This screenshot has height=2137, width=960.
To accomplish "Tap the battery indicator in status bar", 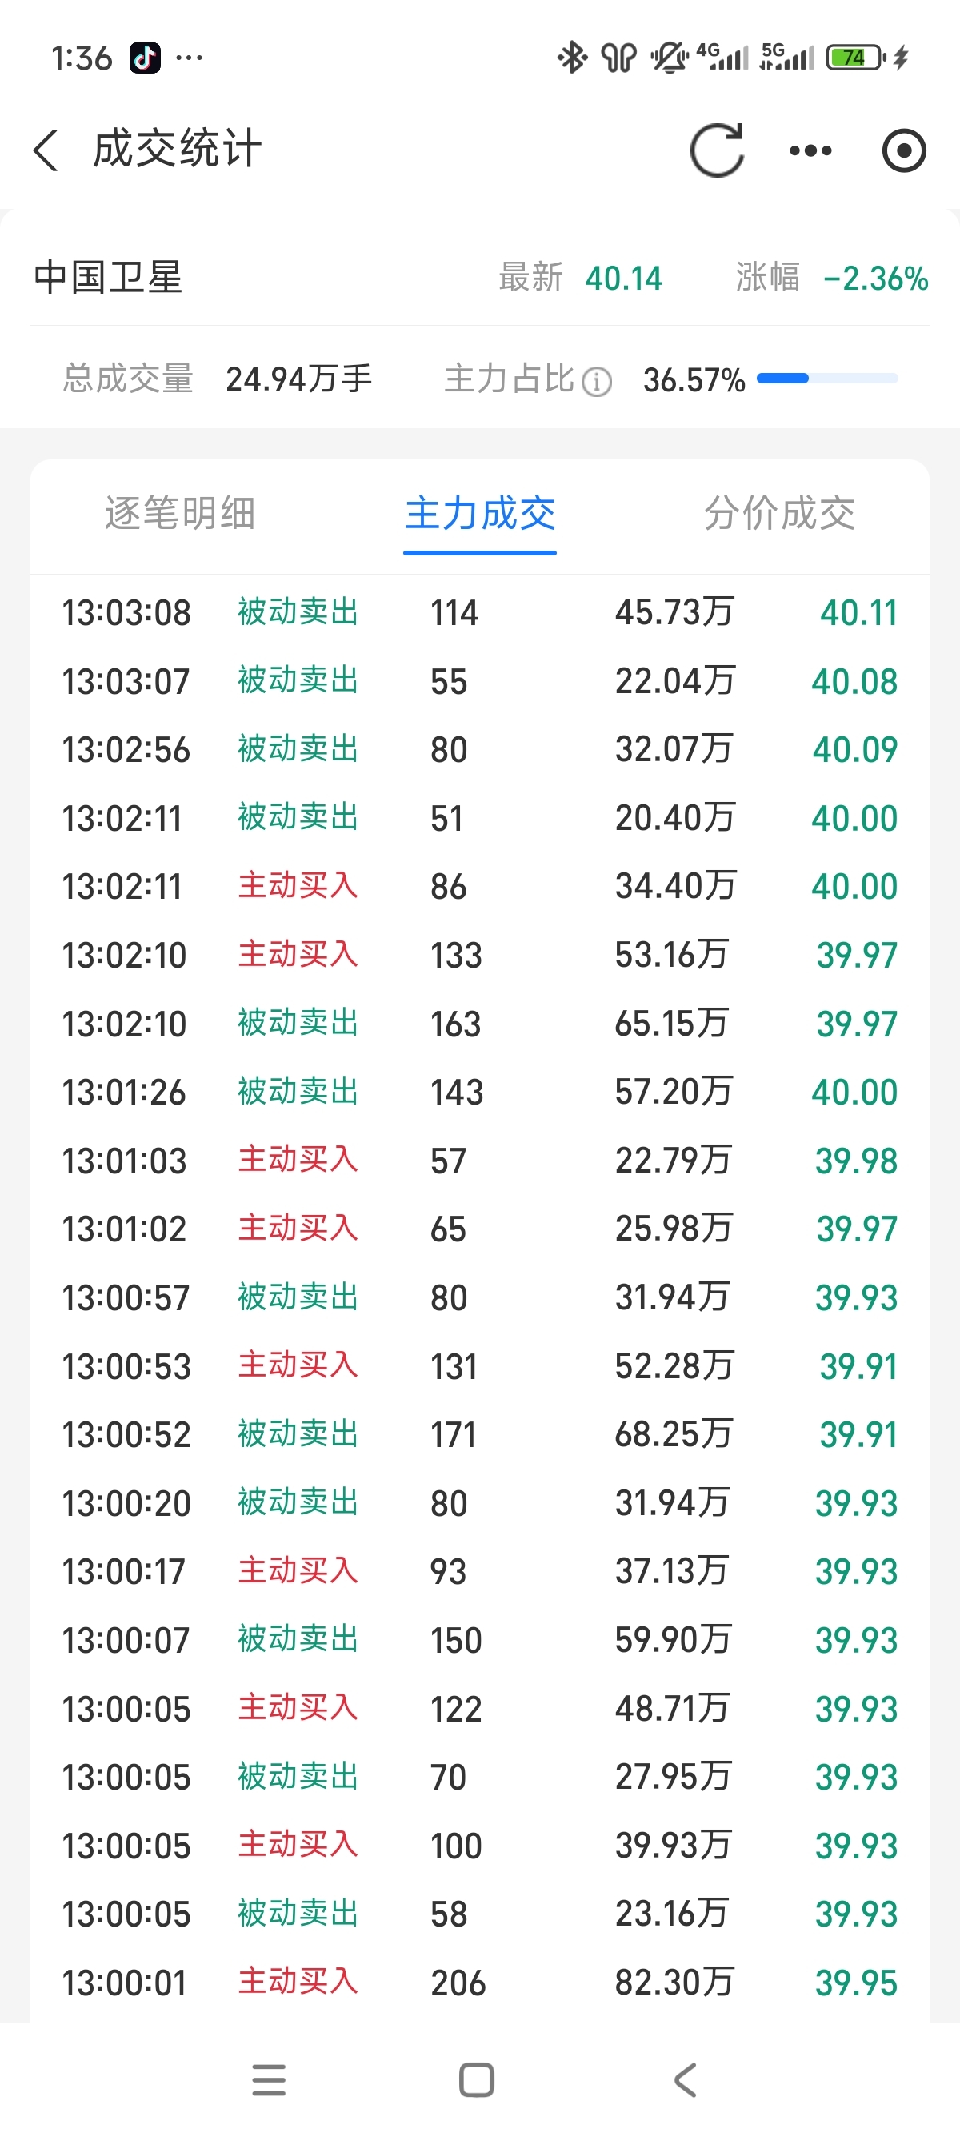I will (855, 58).
